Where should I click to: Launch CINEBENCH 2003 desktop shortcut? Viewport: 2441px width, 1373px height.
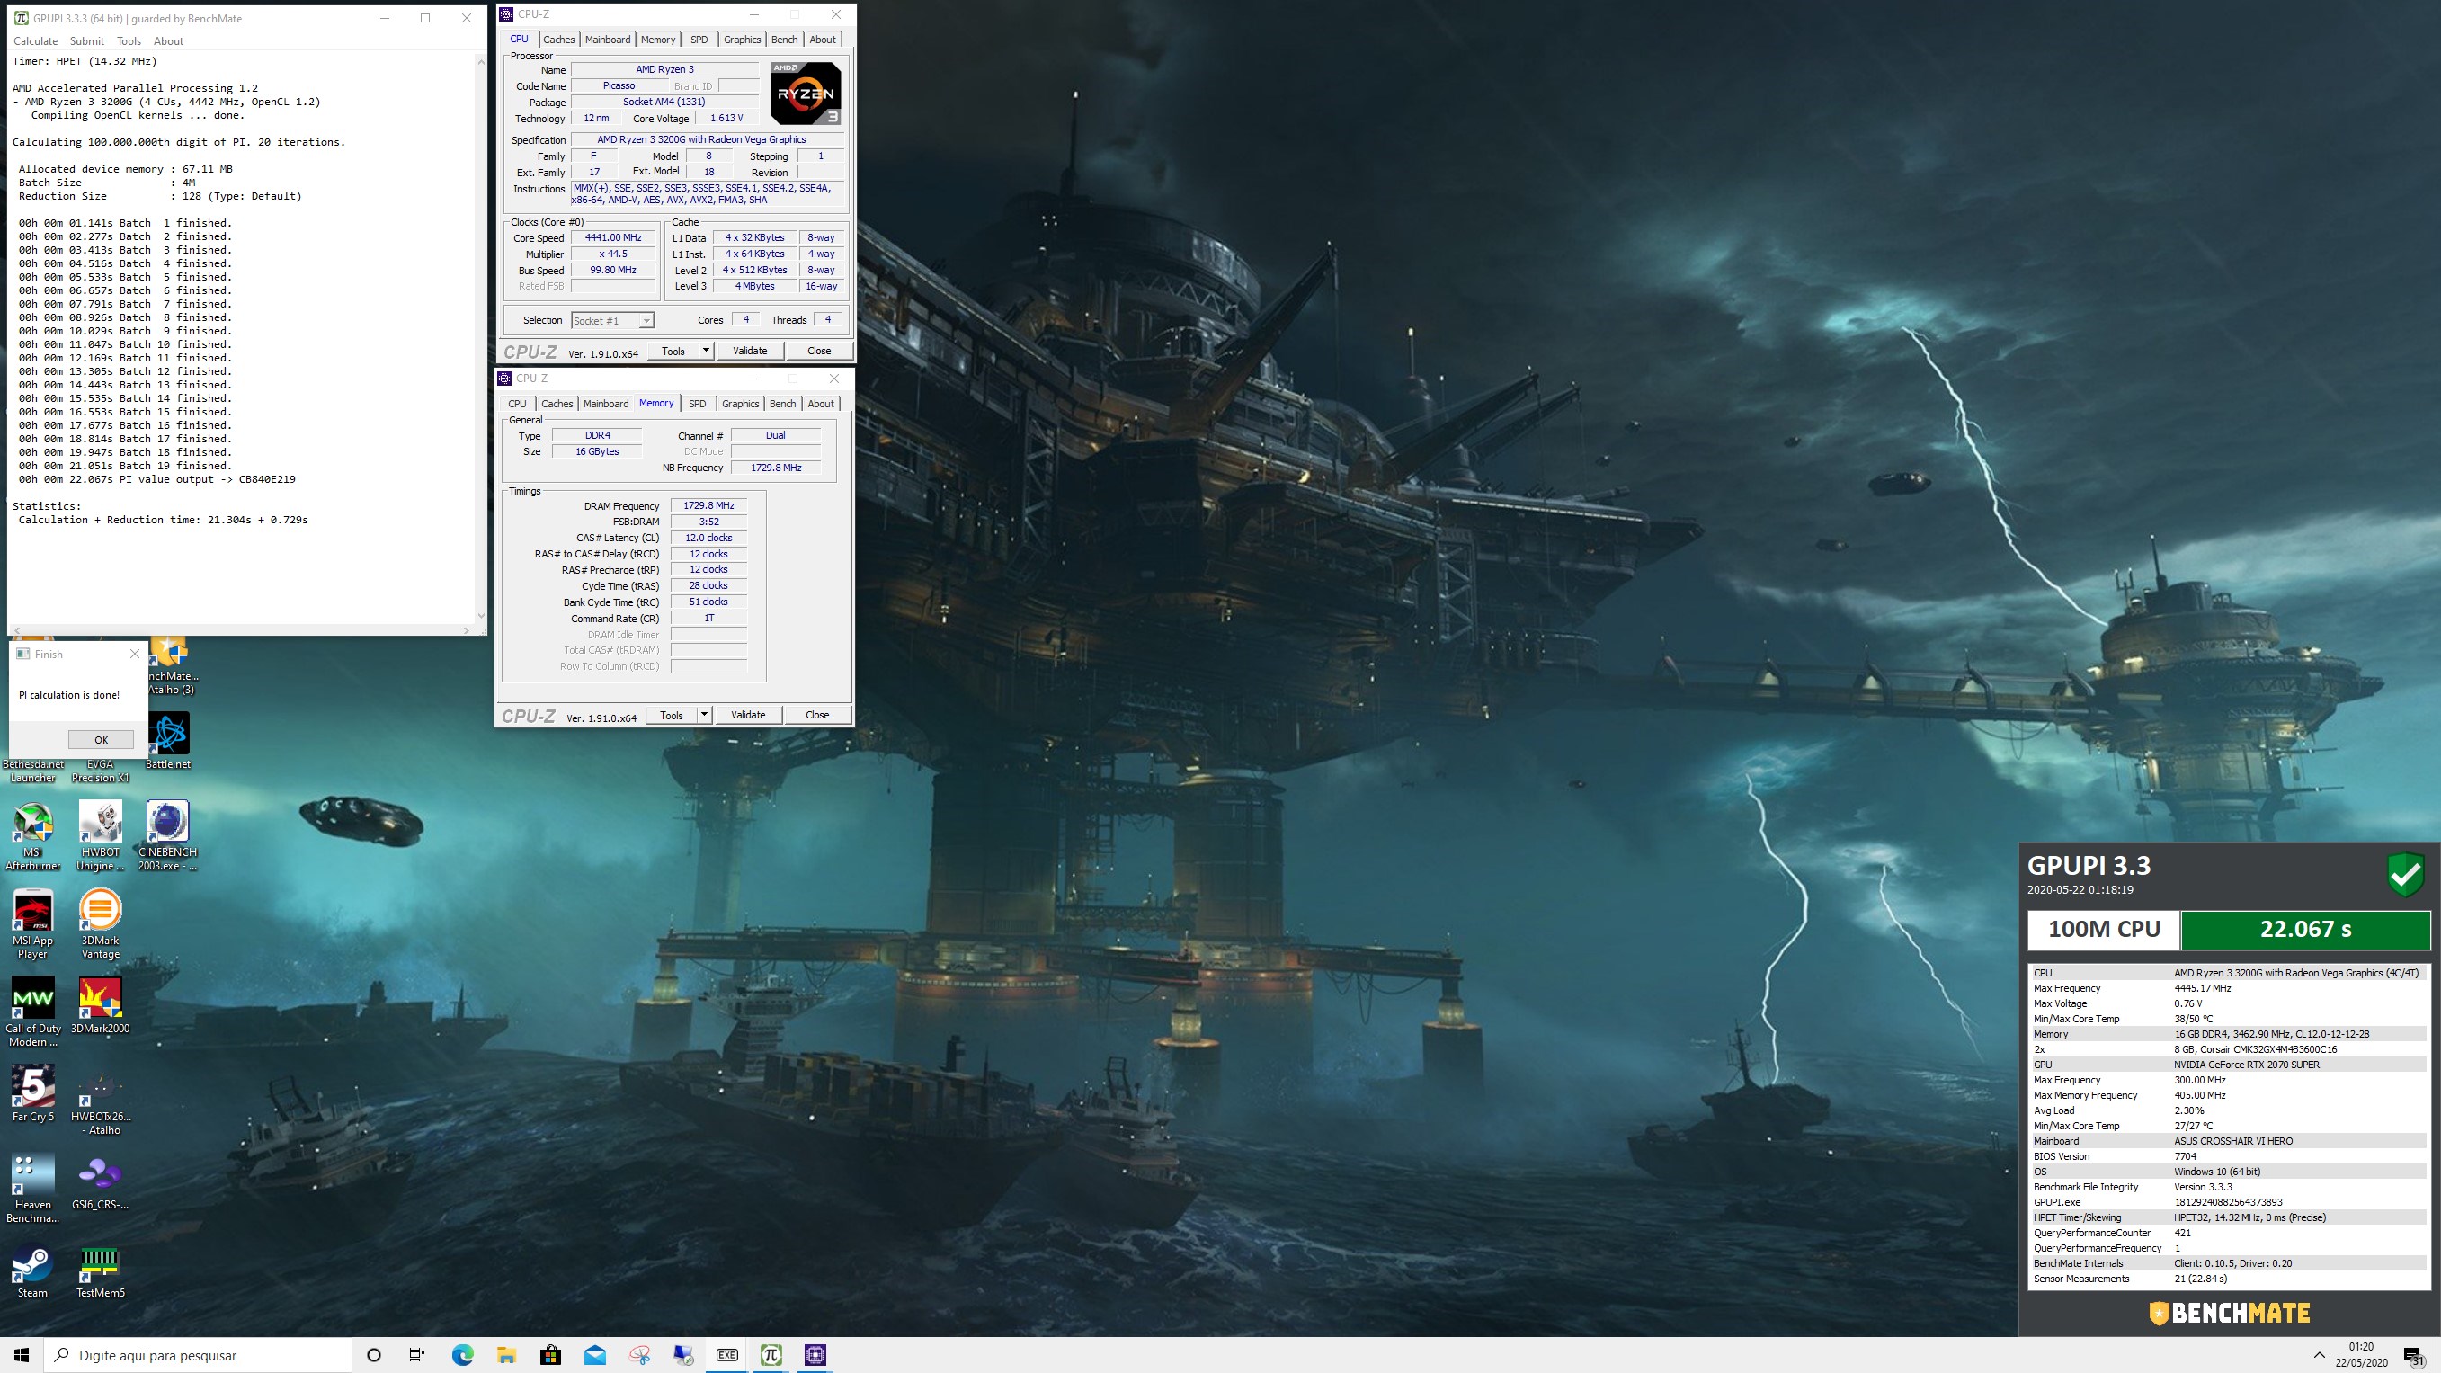point(168,834)
